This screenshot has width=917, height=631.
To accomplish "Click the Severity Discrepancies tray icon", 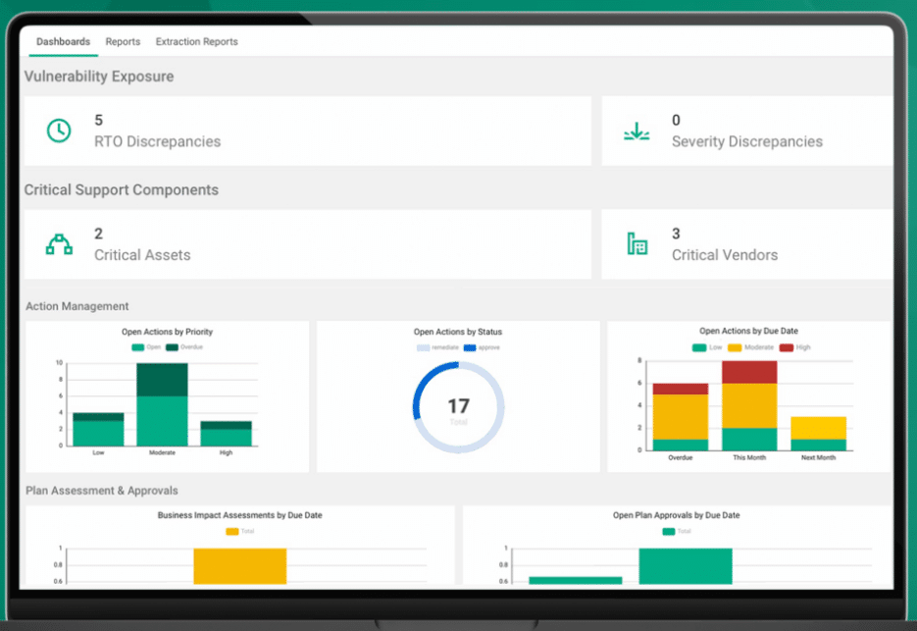I will click(x=637, y=130).
